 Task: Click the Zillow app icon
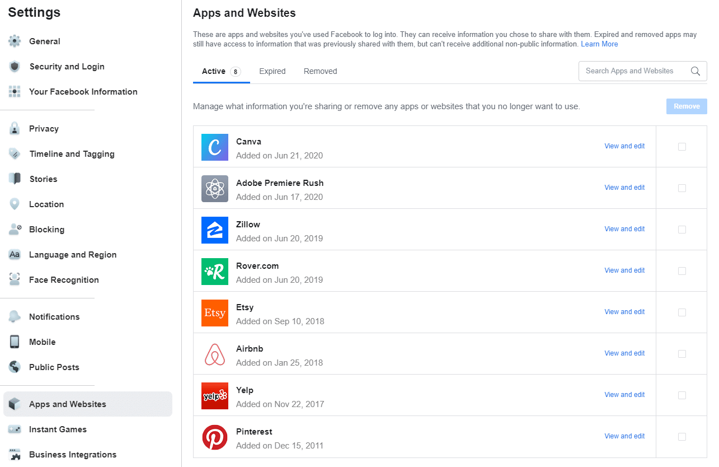point(215,230)
